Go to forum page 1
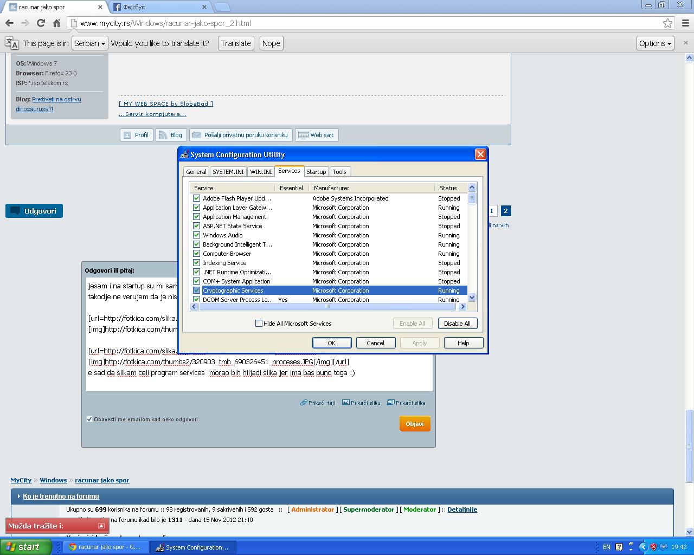 coord(492,211)
